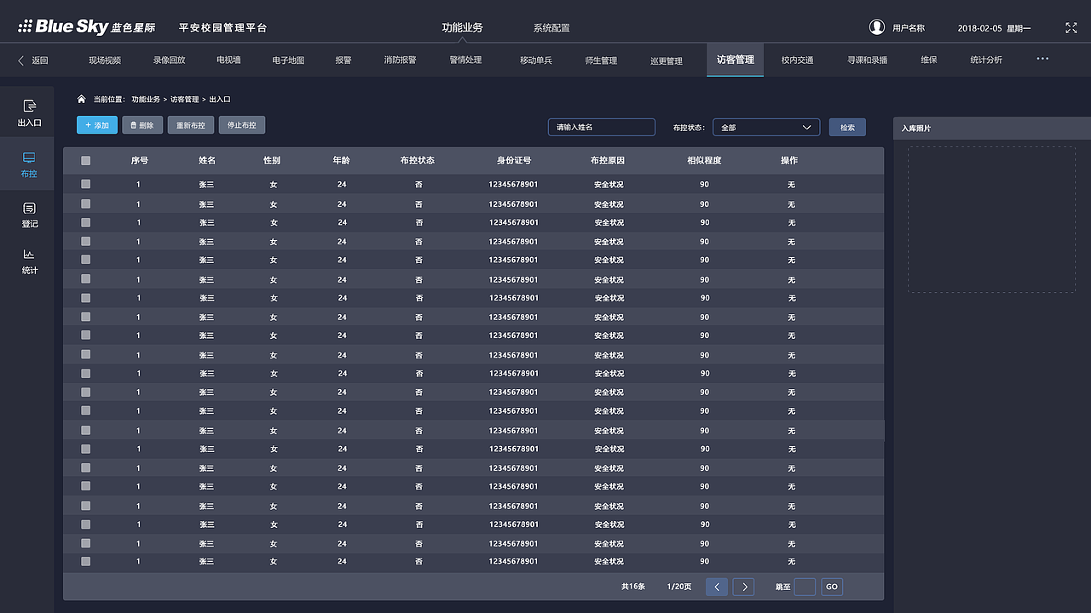Click the 重新布控 button
This screenshot has width=1091, height=613.
[191, 125]
